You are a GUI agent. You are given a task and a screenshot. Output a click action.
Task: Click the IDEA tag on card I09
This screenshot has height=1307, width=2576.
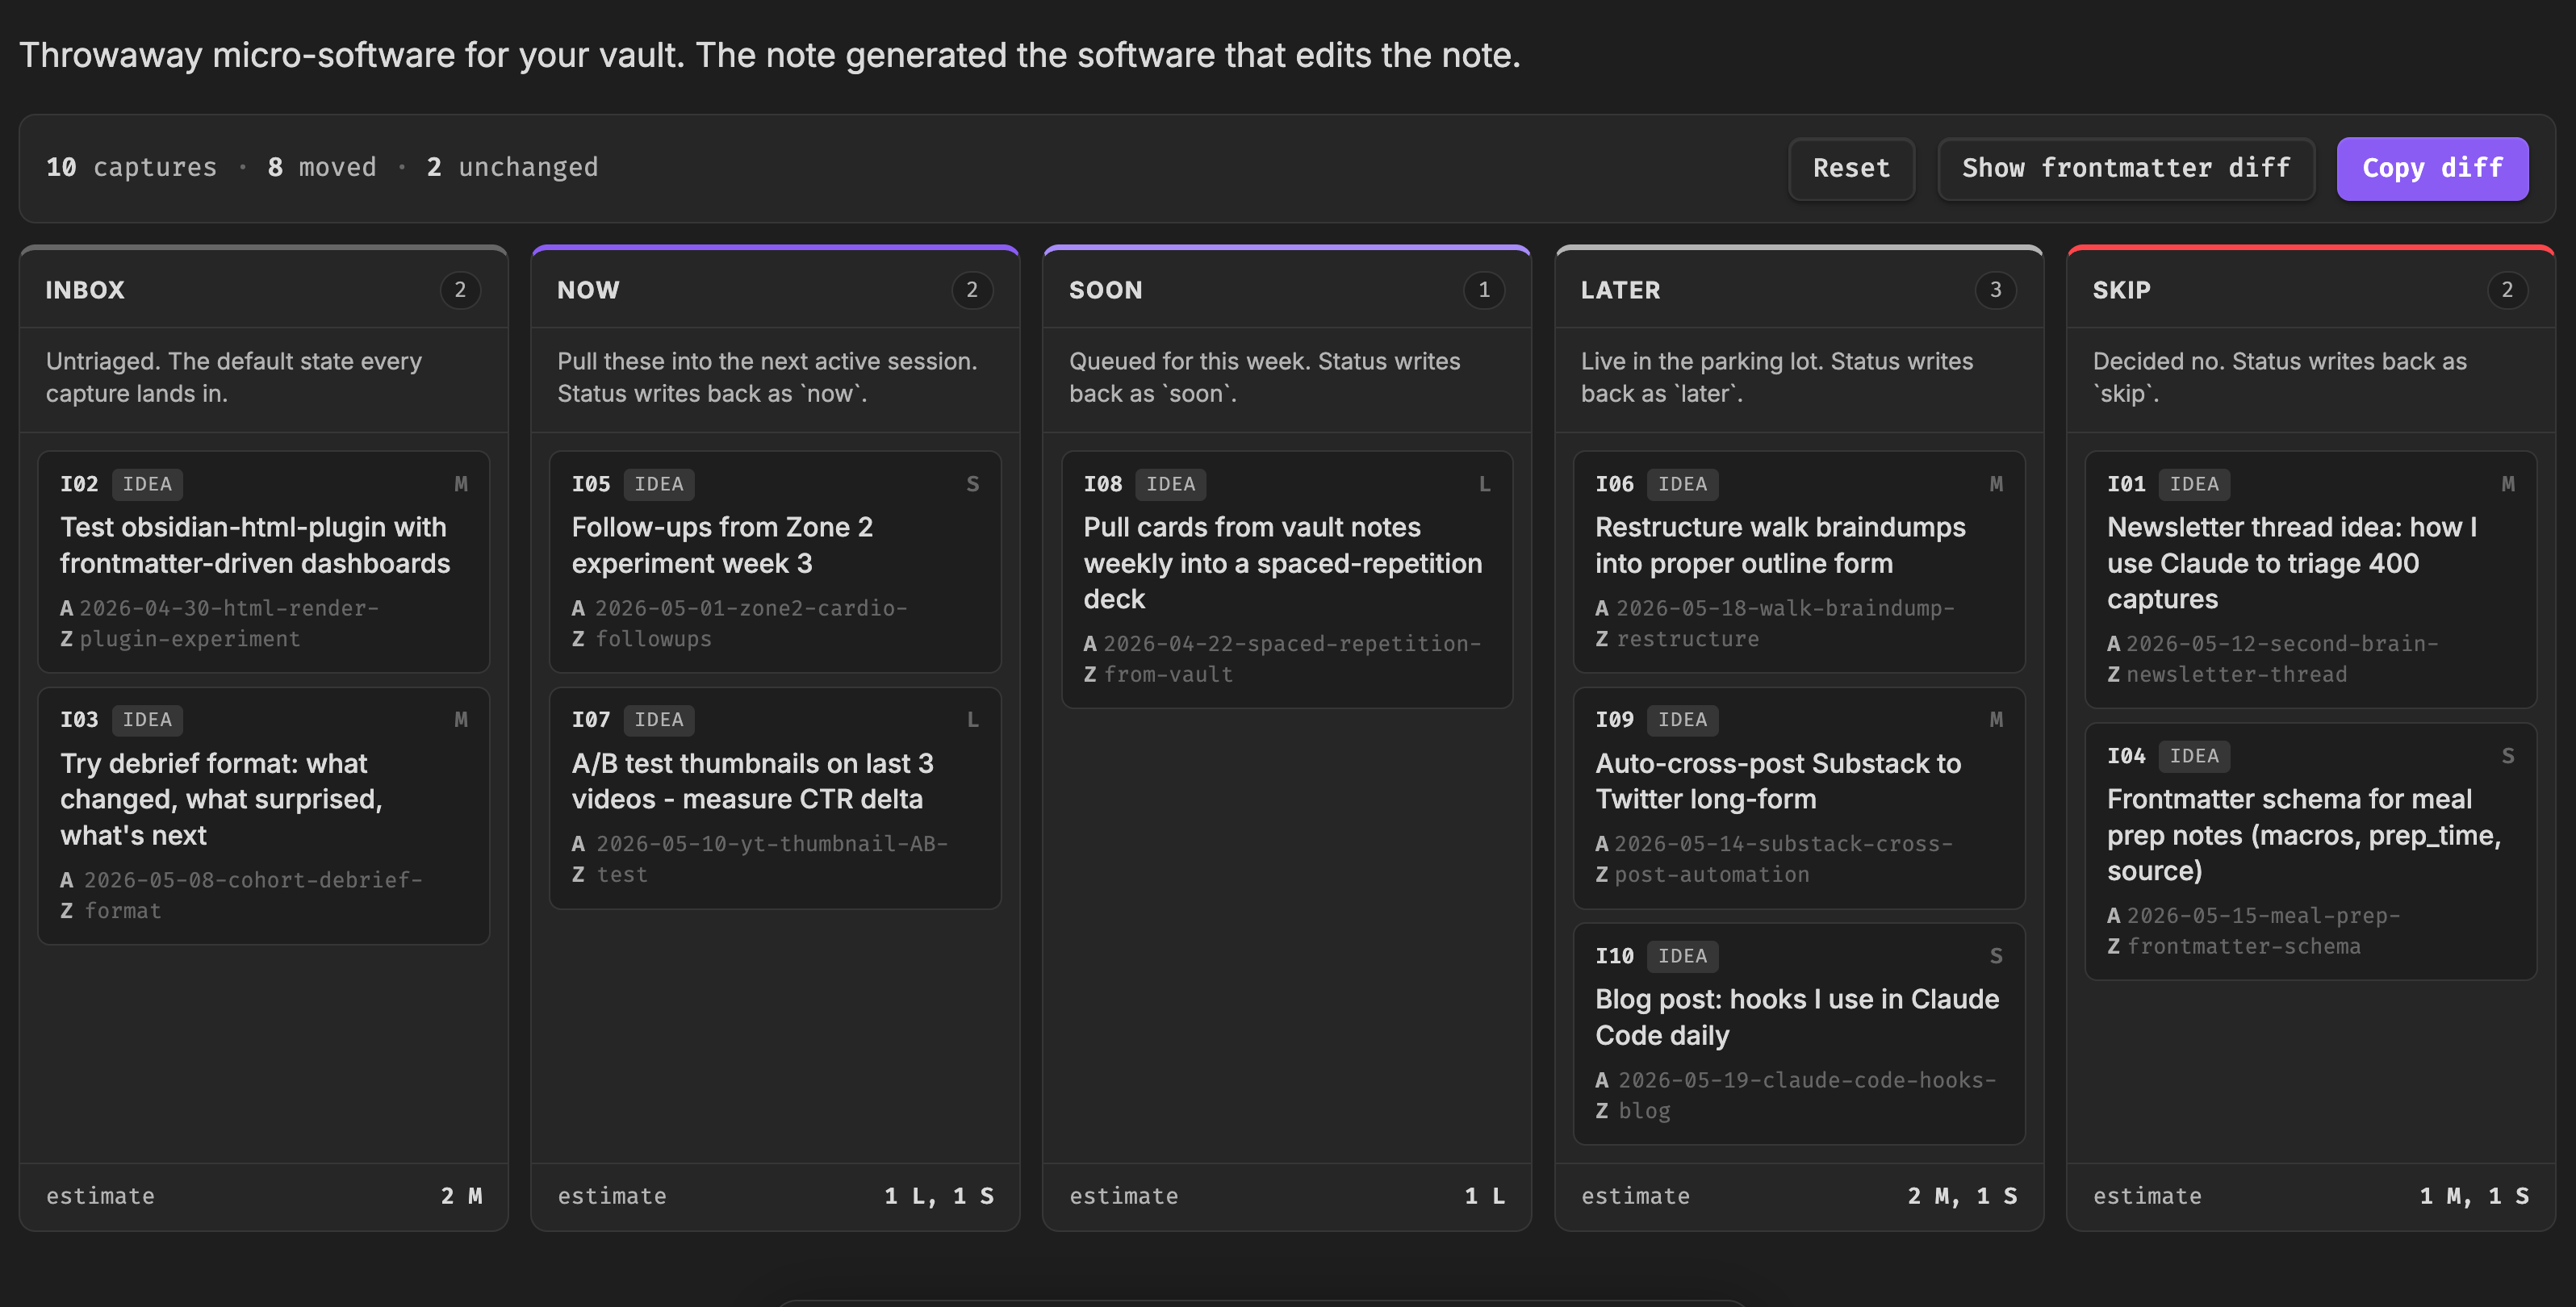1683,720
